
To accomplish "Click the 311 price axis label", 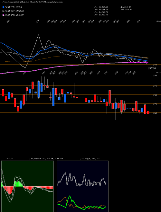I will point(155,86).
